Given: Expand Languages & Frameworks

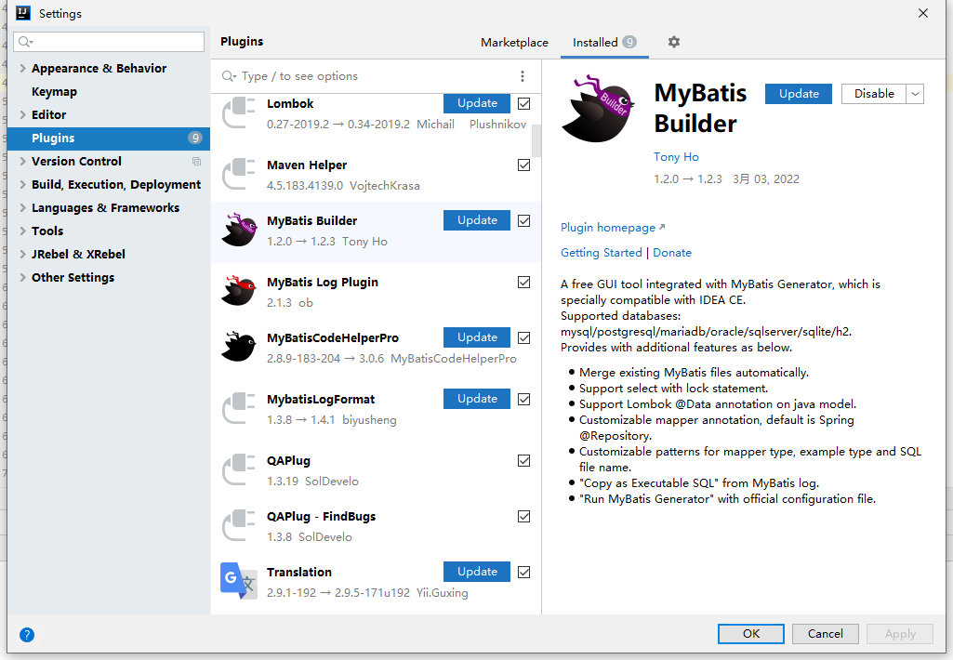Looking at the screenshot, I should (22, 207).
